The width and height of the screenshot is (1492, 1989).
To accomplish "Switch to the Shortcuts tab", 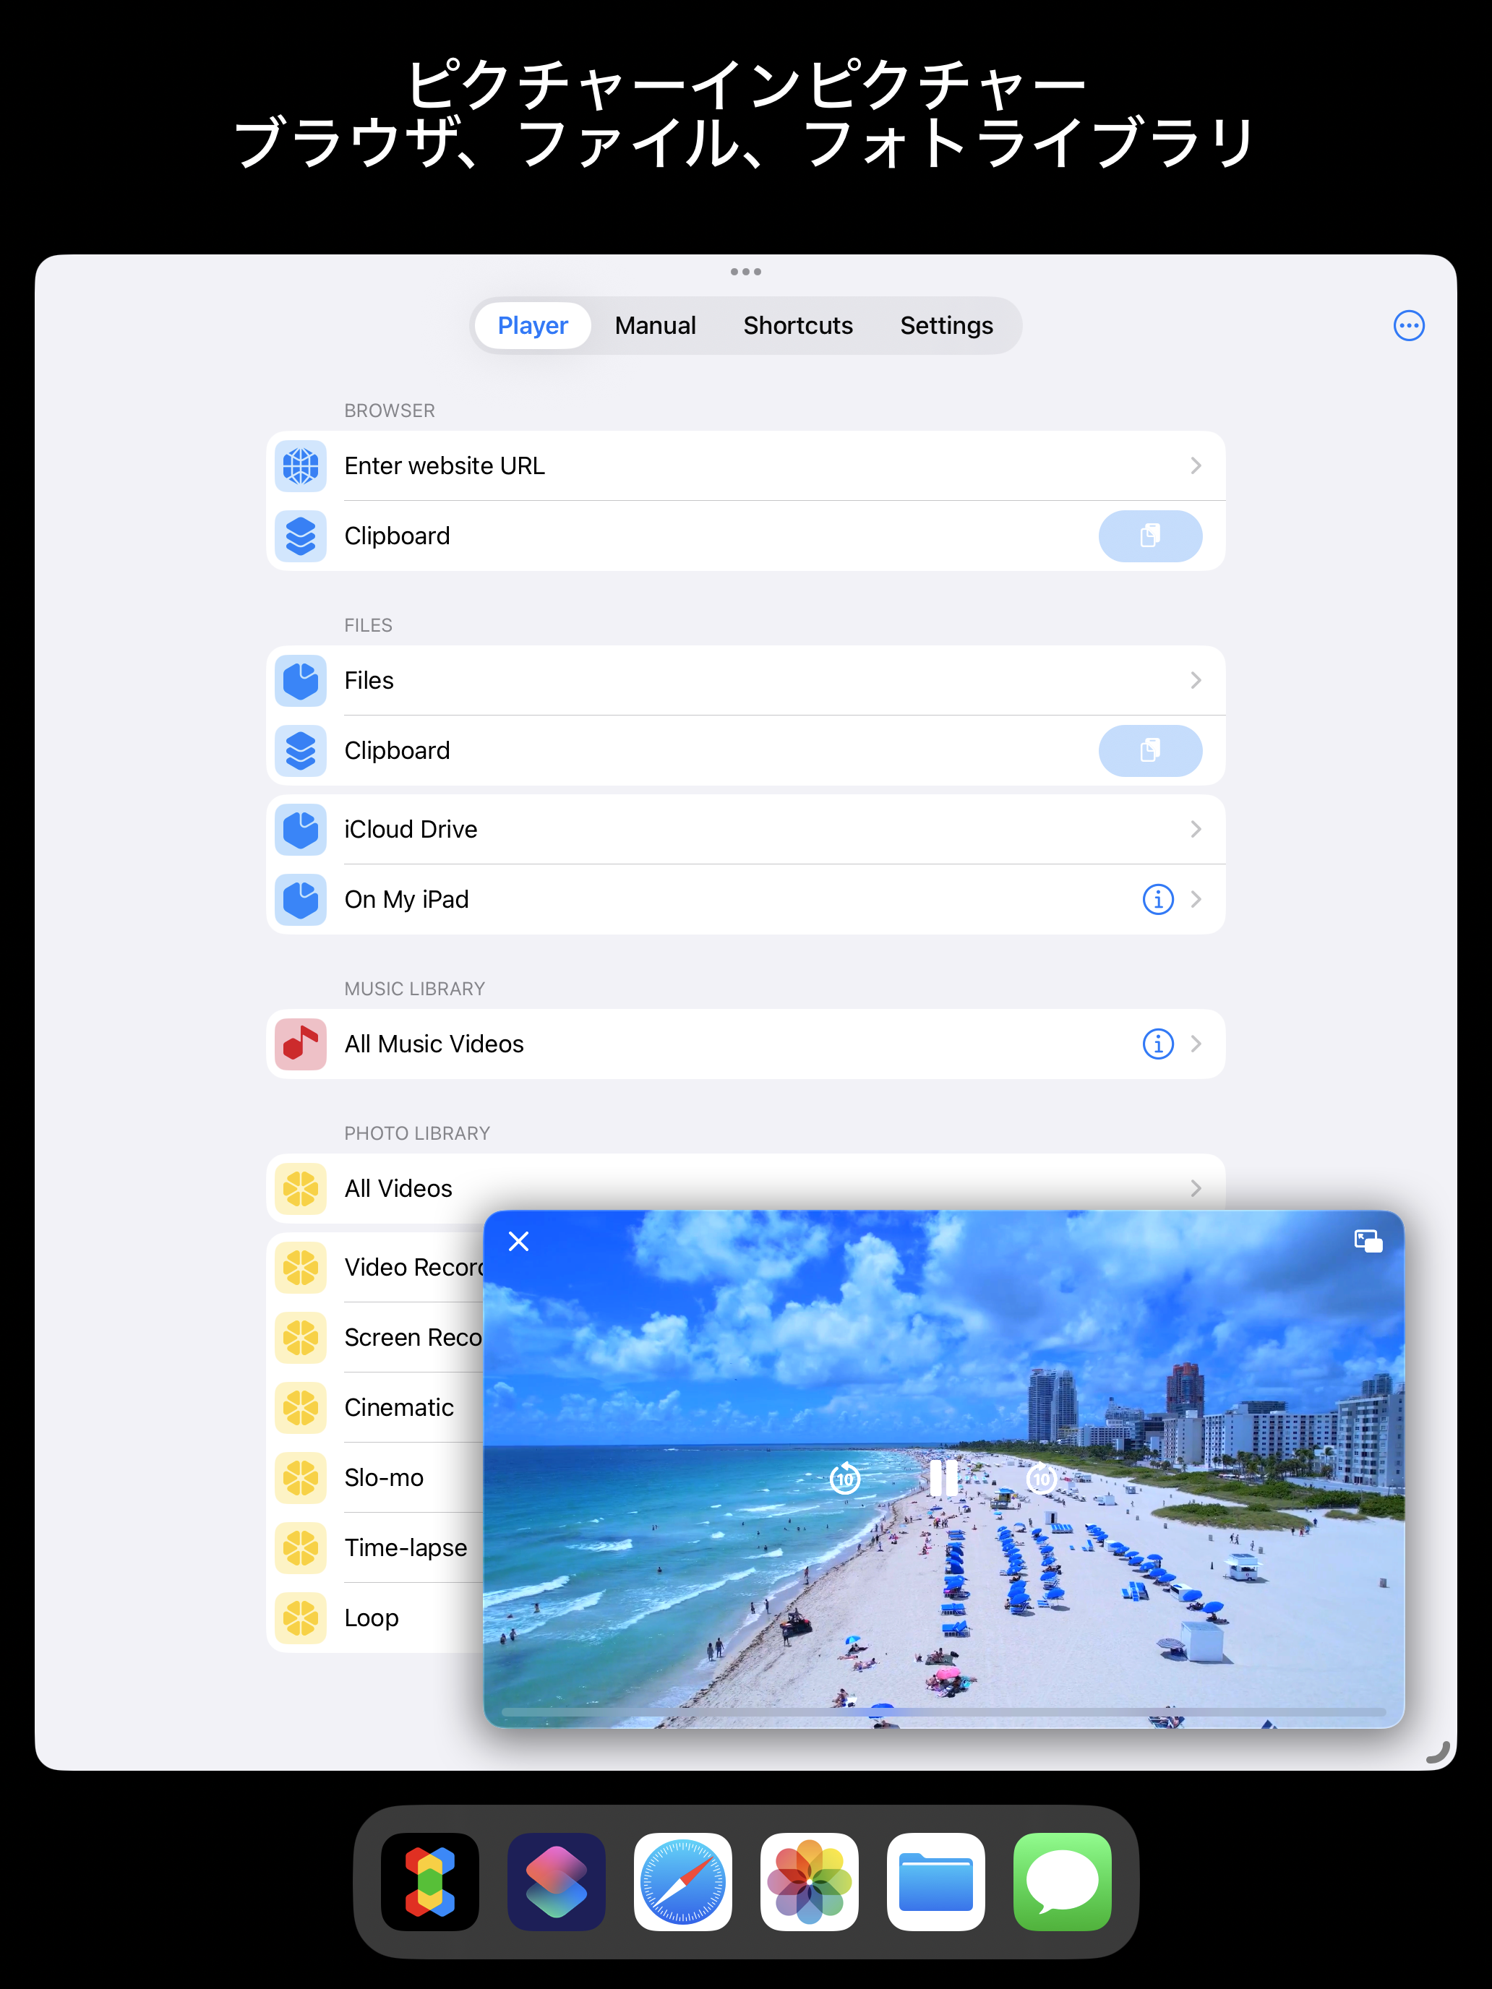I will [x=798, y=325].
